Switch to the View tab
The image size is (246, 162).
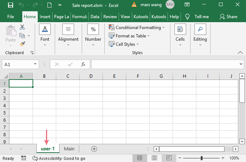125,17
